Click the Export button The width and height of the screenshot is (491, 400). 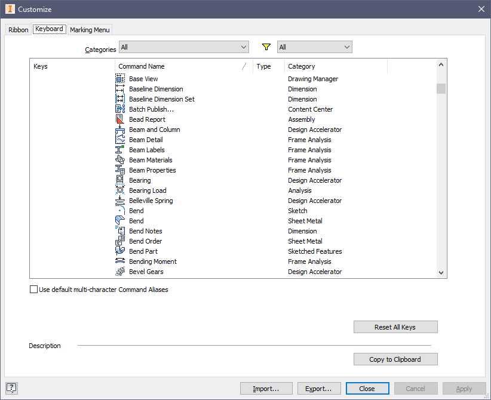(x=319, y=389)
